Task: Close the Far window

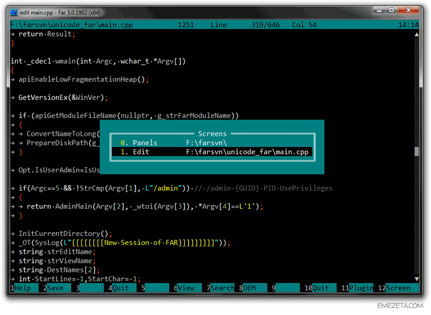Action: click(408, 10)
